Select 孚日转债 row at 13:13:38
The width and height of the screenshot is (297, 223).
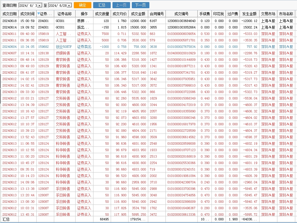click(x=148, y=189)
